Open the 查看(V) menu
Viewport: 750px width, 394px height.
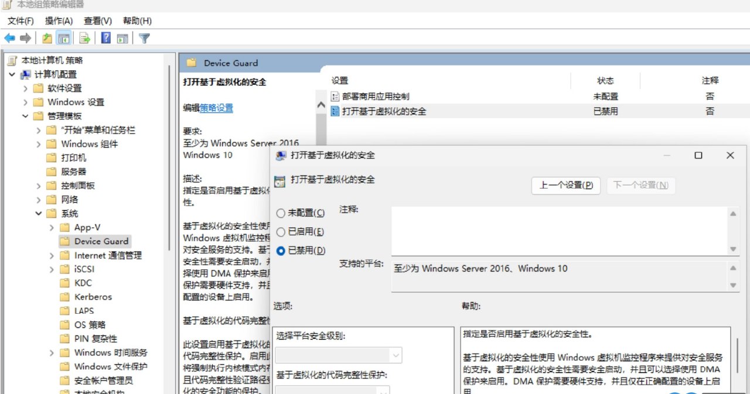97,21
